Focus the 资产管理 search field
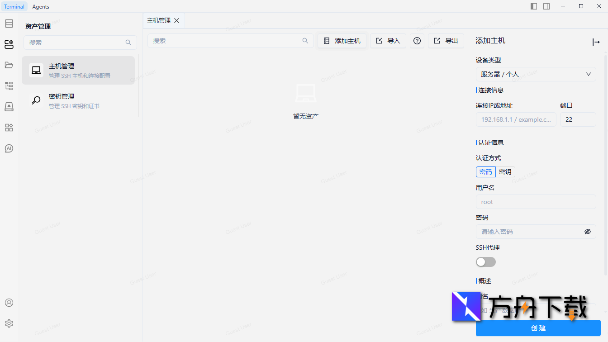The image size is (608, 342). tap(80, 43)
